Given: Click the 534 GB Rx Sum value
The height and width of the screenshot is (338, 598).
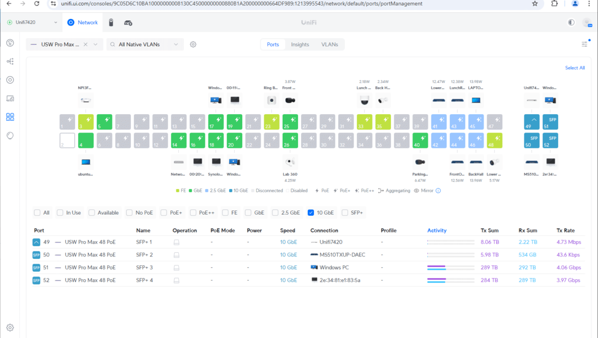Looking at the screenshot, I should [527, 255].
